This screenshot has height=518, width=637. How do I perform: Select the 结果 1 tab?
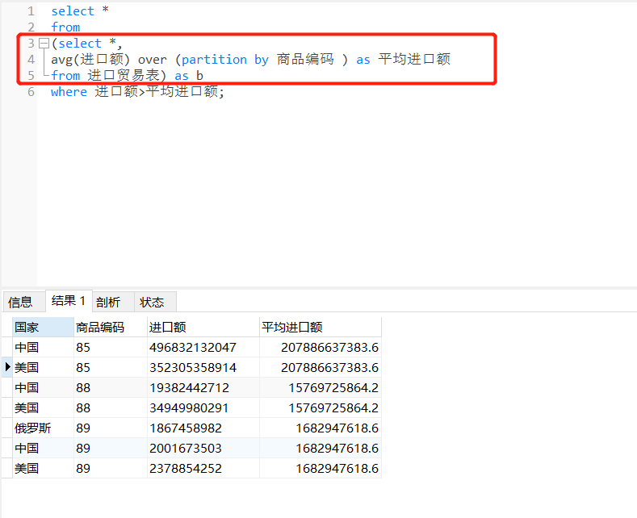tap(69, 301)
